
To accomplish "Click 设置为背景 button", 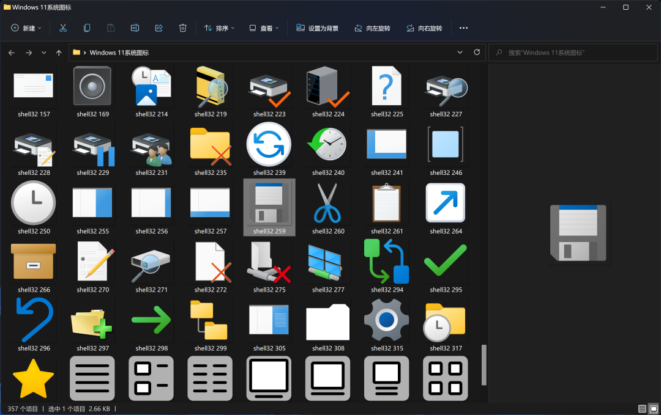I will pos(318,28).
